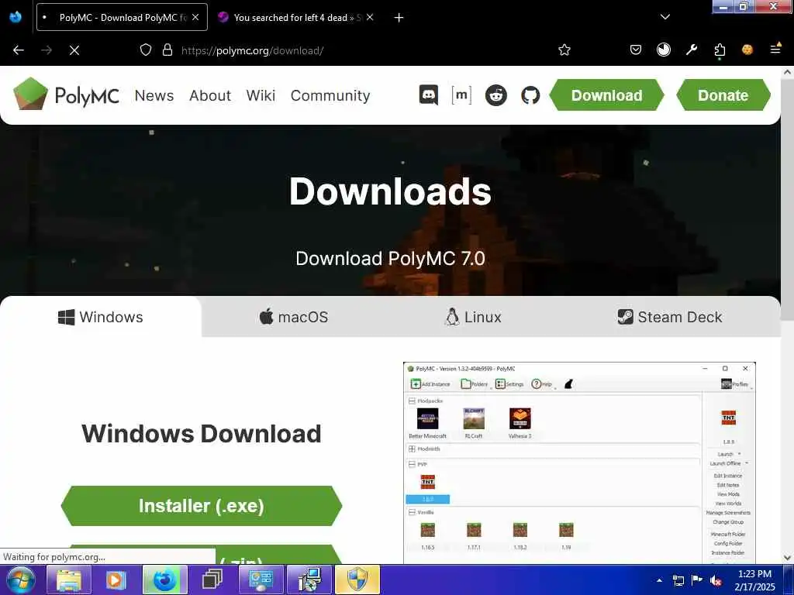Open the Community navigation link

[330, 95]
